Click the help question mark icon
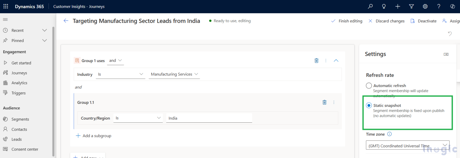Viewport: 460px width, 158px height. 439,6
